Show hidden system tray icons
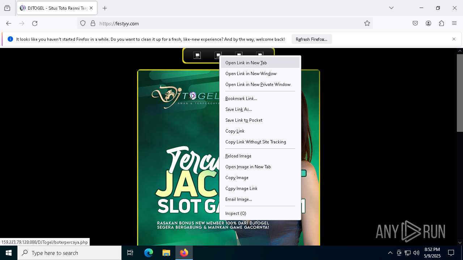This screenshot has width=463, height=260. (390, 253)
